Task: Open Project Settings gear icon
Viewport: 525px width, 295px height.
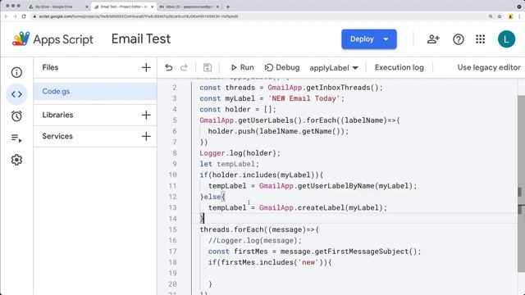Action: tap(16, 160)
